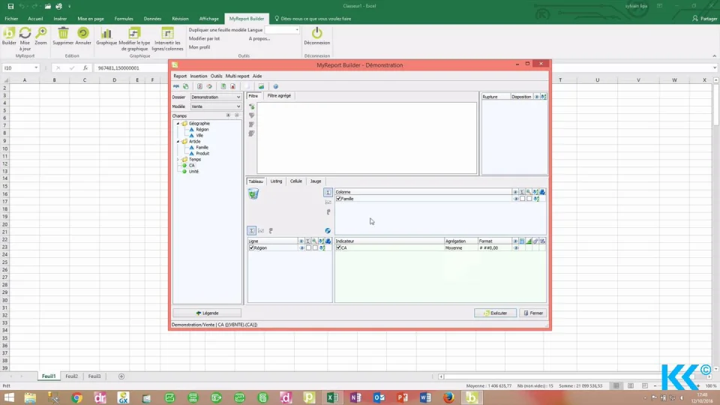The image size is (720, 405).
Task: Open Firefox from the taskbar
Action: [x=448, y=397]
